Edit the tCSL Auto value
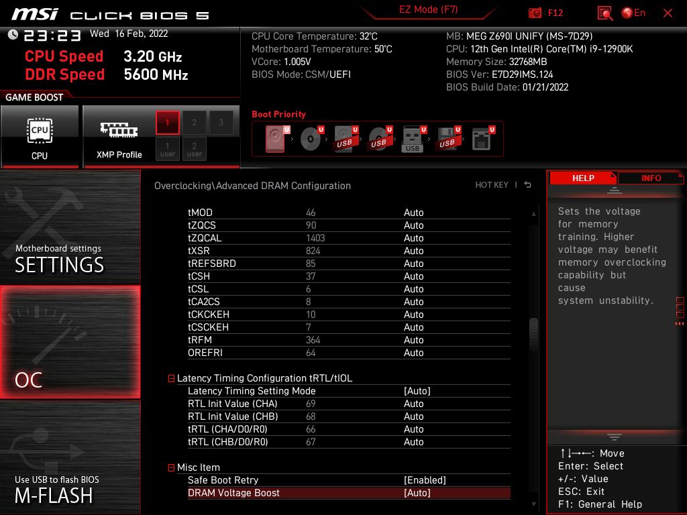This screenshot has width=687, height=515. [x=413, y=289]
